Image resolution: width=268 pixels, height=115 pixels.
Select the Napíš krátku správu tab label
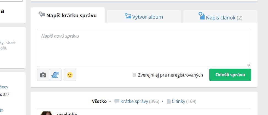(x=71, y=15)
